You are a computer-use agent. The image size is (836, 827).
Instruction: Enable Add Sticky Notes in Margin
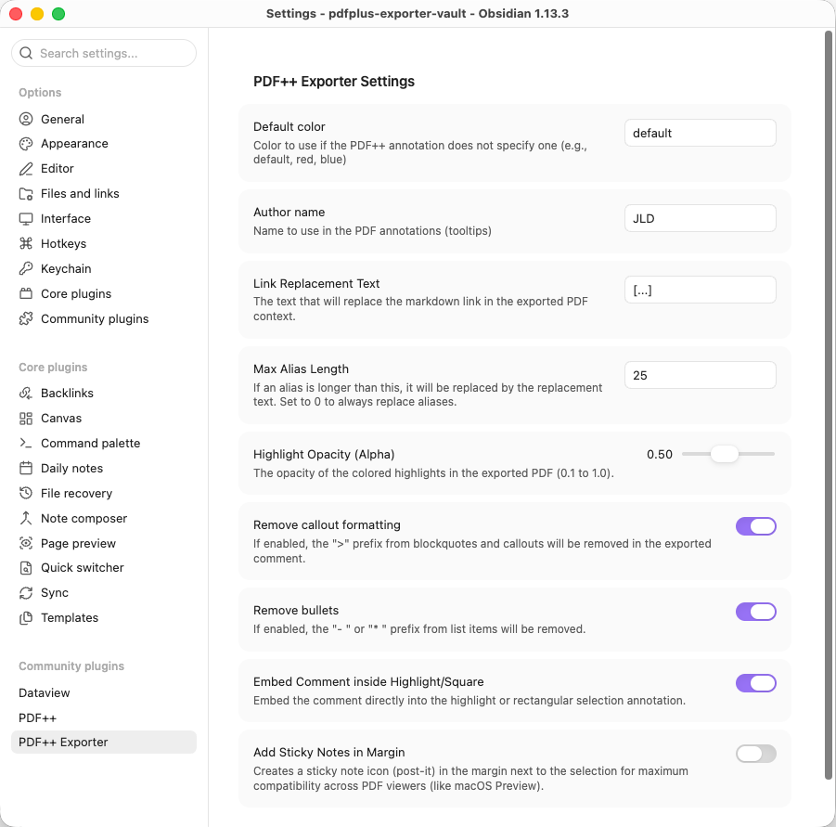[x=755, y=754]
